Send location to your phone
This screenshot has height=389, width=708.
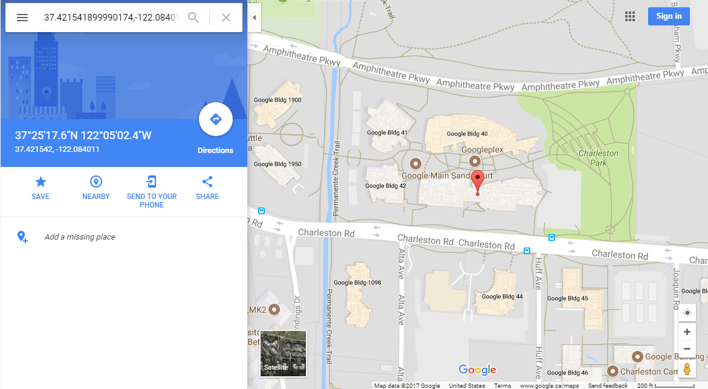(152, 192)
